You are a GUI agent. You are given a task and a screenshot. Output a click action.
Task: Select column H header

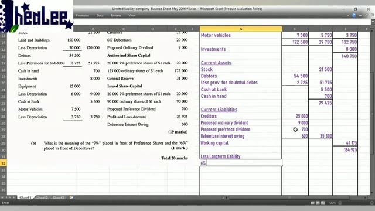click(x=295, y=29)
